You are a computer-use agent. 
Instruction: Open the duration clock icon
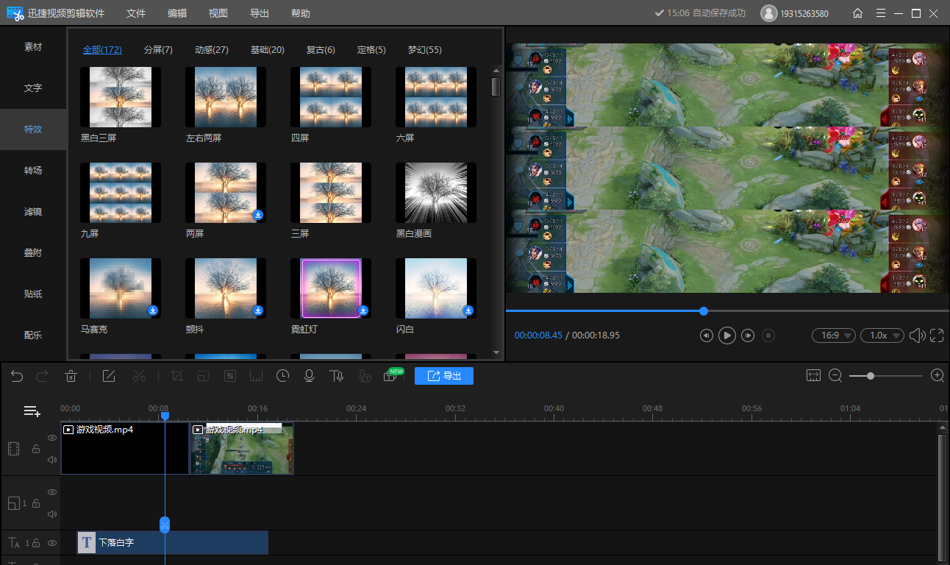(283, 376)
